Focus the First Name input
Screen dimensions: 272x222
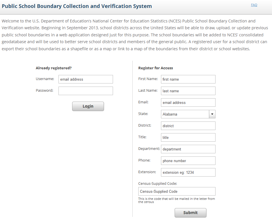[x=188, y=79]
